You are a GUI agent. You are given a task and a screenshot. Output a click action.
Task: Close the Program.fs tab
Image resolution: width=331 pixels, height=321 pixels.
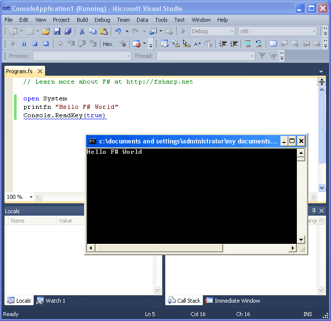point(40,71)
